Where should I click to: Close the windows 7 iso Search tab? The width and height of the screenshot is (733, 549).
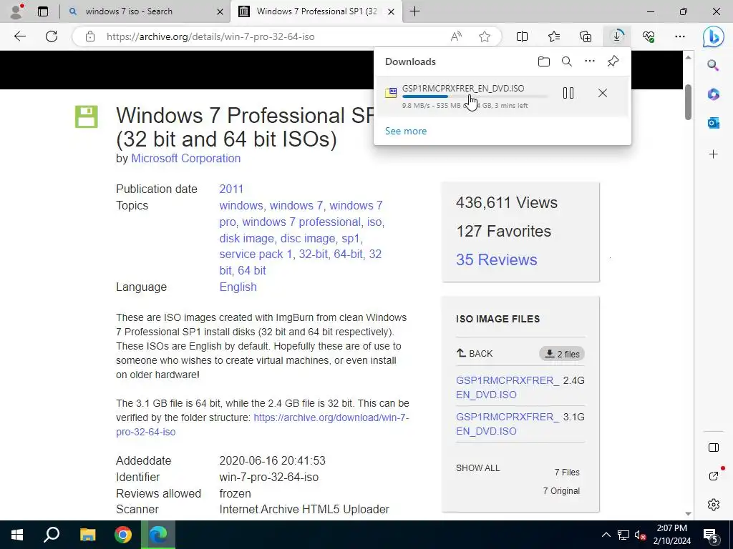tap(220, 11)
